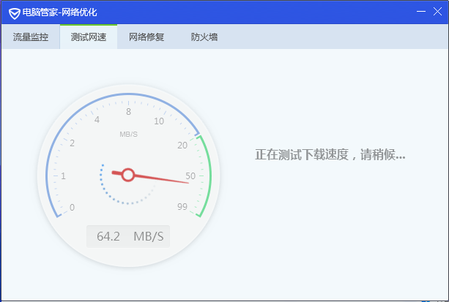The width and height of the screenshot is (449, 302).
Task: Click the 电脑管家 shield logo icon
Action: [14, 13]
